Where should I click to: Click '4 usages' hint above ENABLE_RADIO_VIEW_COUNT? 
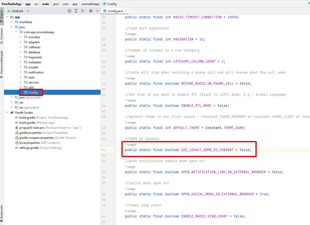click(x=130, y=211)
